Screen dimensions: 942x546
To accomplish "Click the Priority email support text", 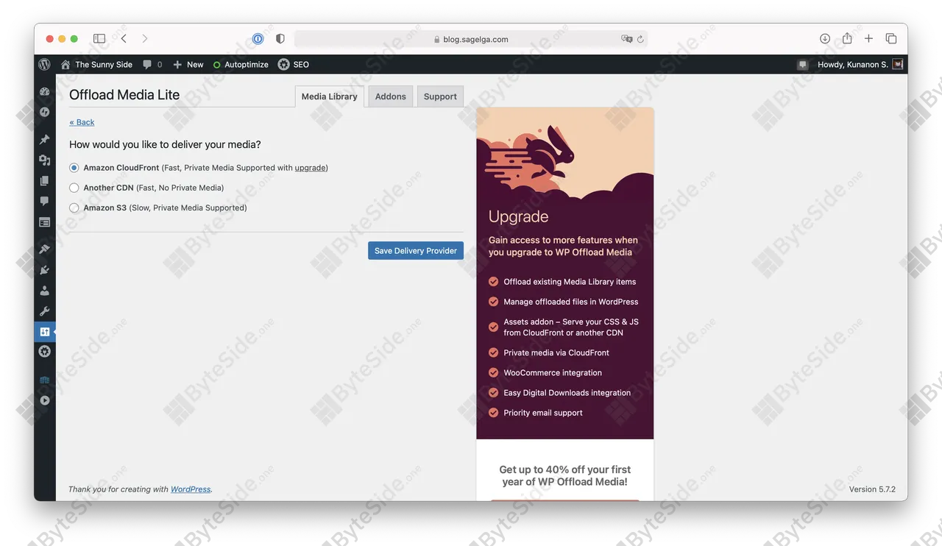I will tap(543, 413).
